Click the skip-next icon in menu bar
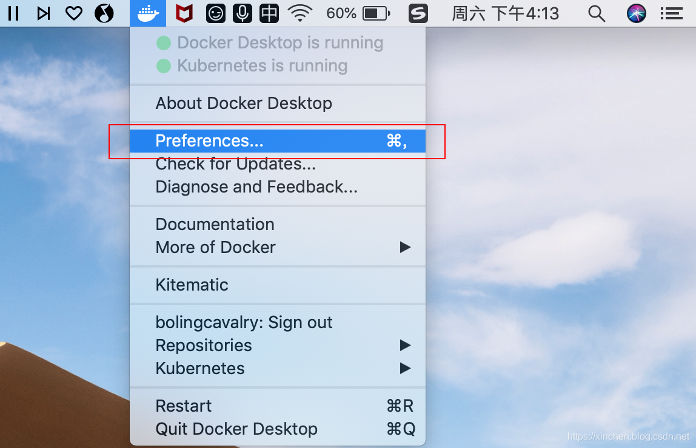The width and height of the screenshot is (696, 448). point(44,13)
